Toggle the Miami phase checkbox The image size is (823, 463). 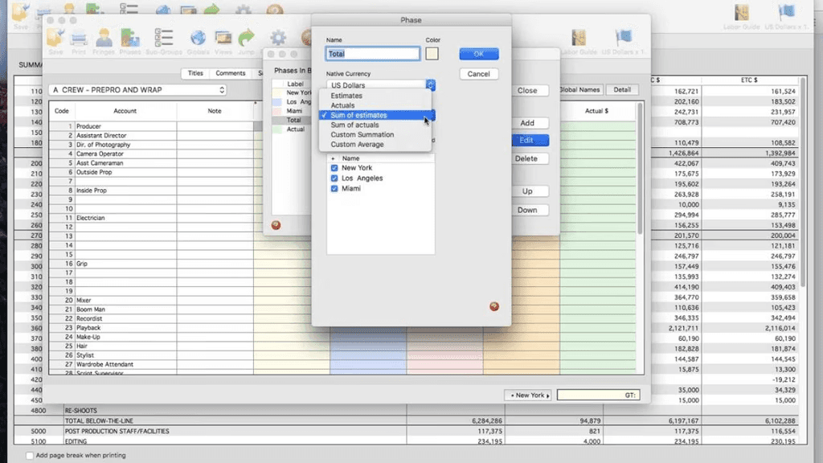[334, 188]
